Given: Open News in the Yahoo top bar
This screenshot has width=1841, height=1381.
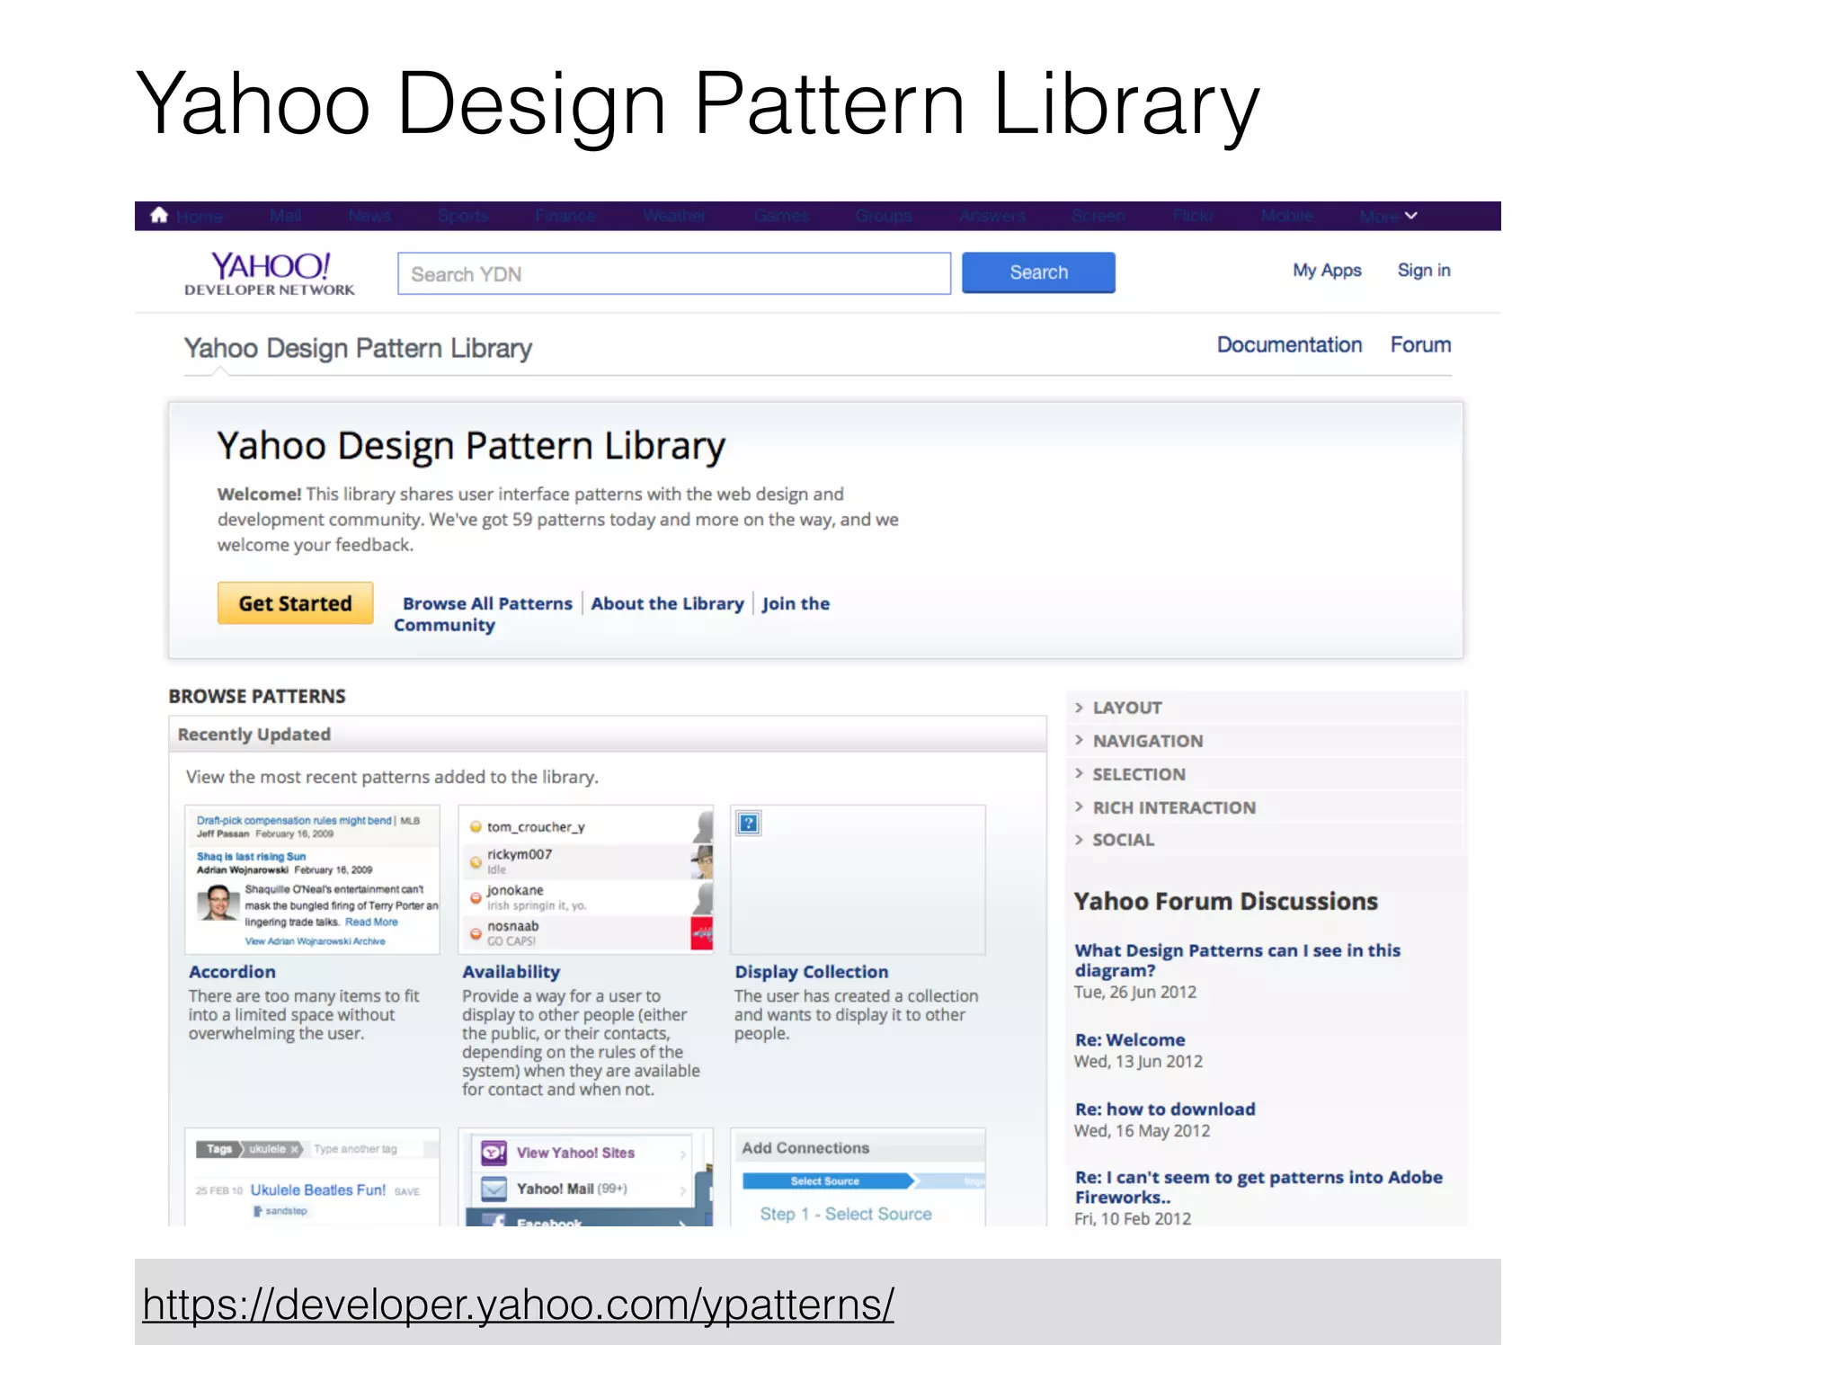Looking at the screenshot, I should coord(369,216).
